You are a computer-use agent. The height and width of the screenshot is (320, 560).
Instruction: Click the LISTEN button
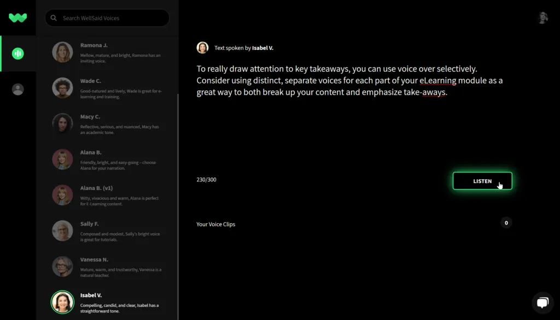(x=482, y=181)
